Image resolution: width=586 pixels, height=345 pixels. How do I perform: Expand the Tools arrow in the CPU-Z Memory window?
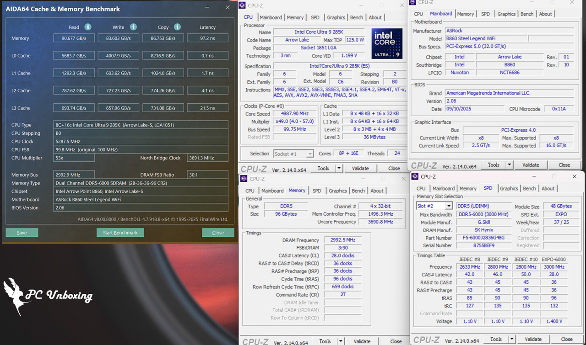[341, 341]
